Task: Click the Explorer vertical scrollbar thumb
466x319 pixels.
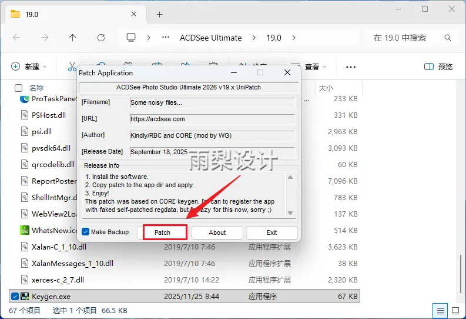Action: tap(461, 274)
